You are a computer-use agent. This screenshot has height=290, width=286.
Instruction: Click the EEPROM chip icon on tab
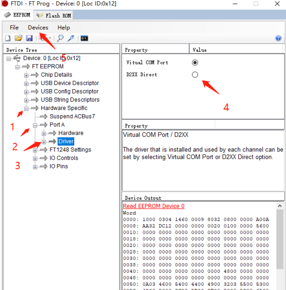(x=7, y=15)
